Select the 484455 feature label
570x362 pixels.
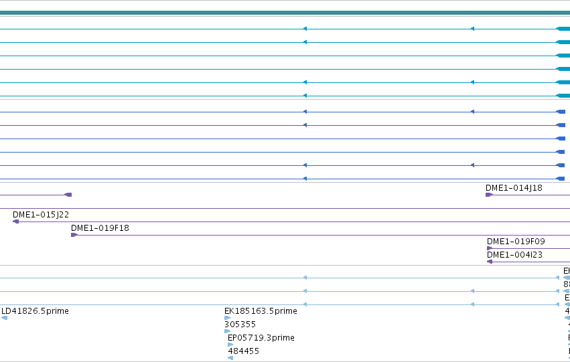pos(244,351)
